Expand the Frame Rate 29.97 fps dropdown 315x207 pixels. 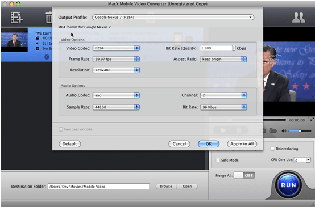click(116, 59)
